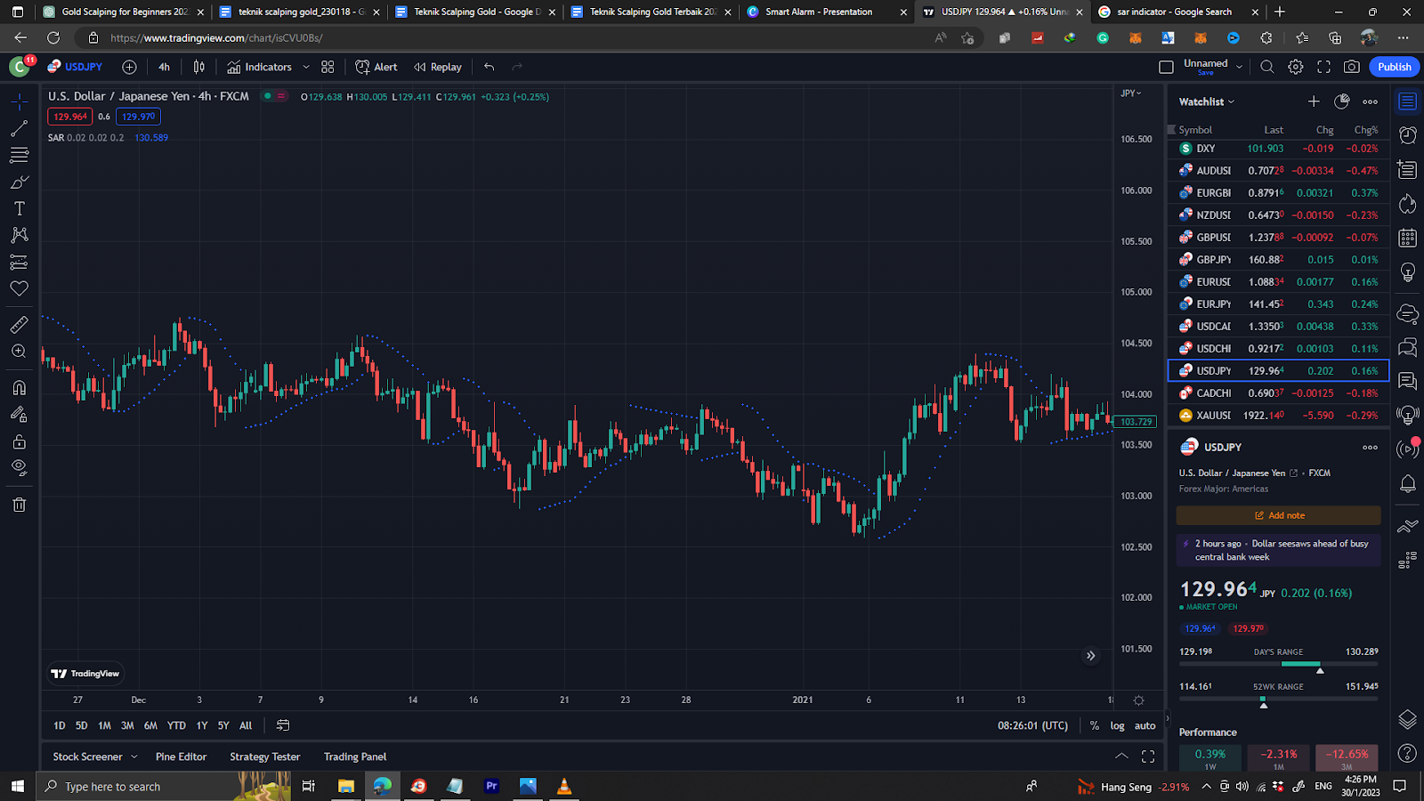Open watchlist advanced view pie icon
The image size is (1424, 801).
1342,101
